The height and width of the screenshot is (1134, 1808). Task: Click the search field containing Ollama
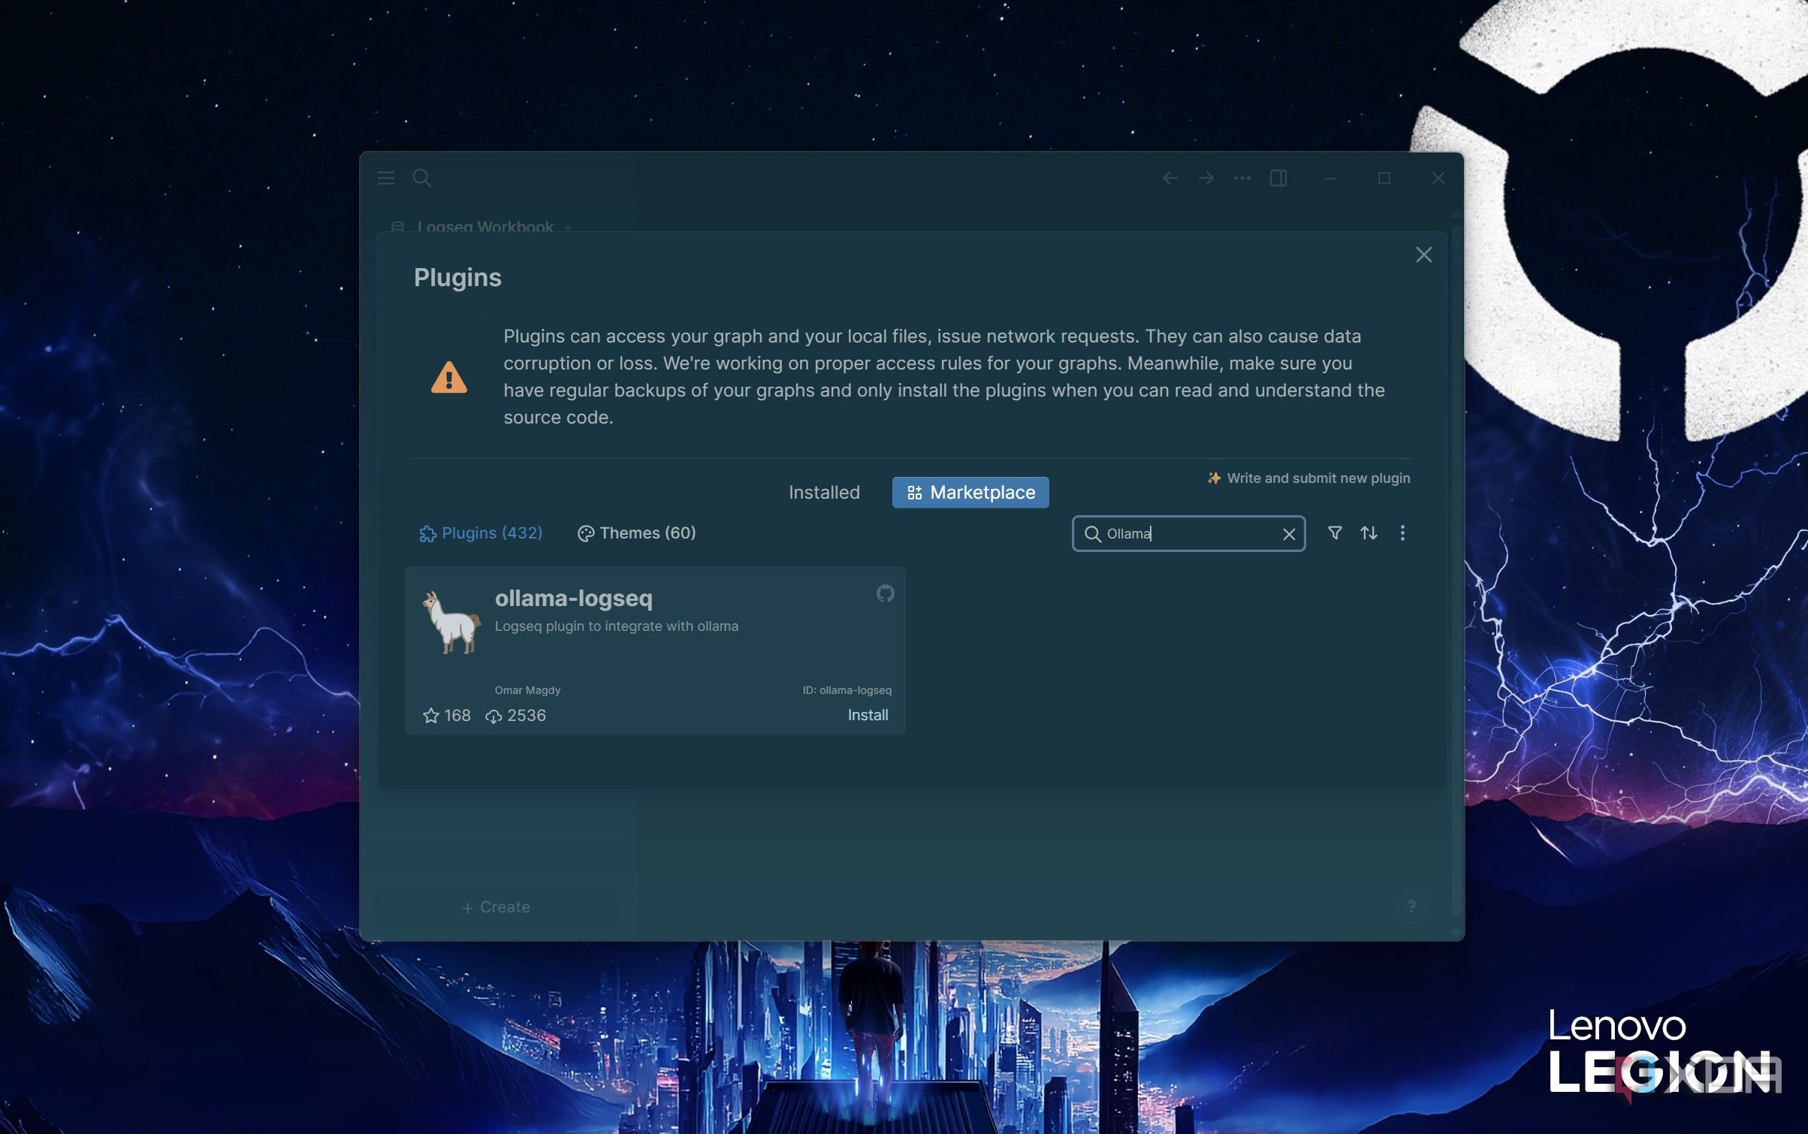point(1188,533)
